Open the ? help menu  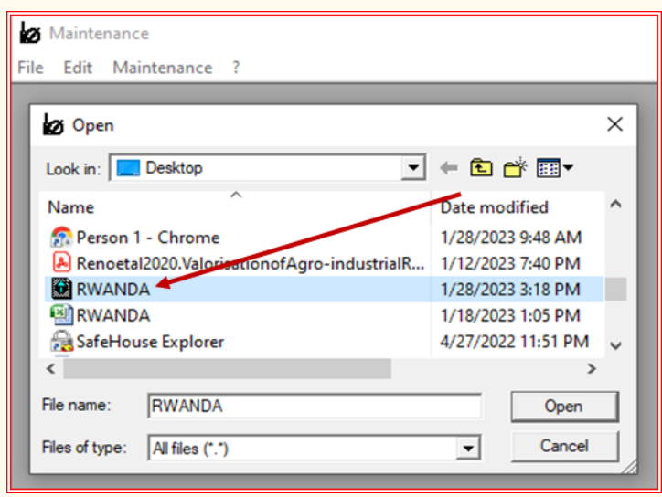coord(236,68)
